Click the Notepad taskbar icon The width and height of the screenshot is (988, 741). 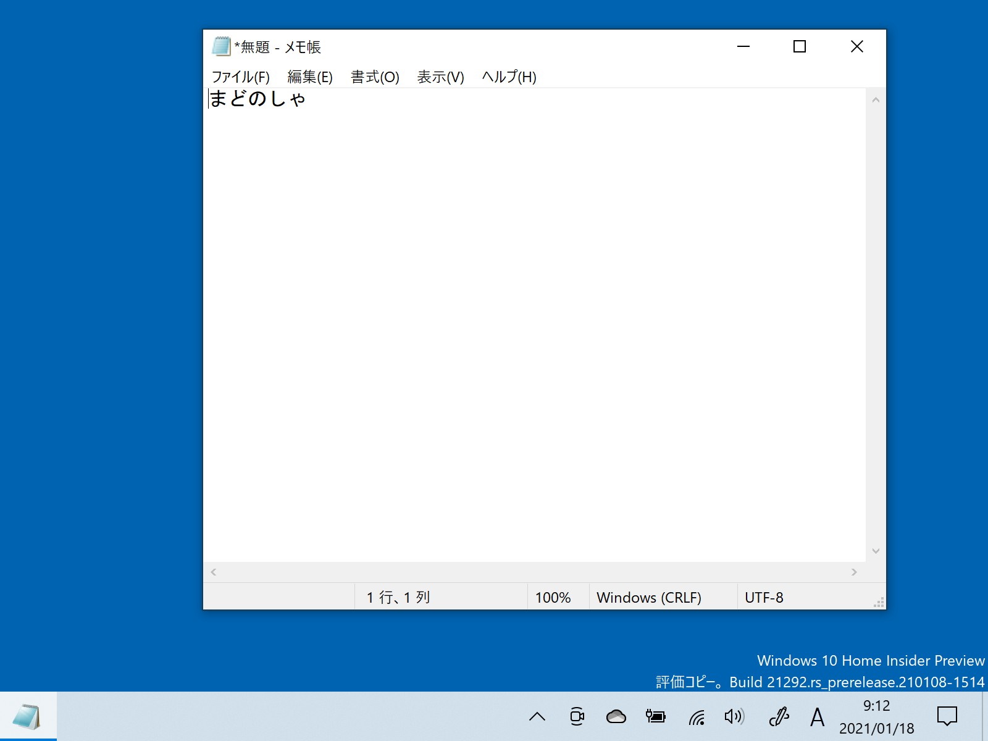coord(28,716)
